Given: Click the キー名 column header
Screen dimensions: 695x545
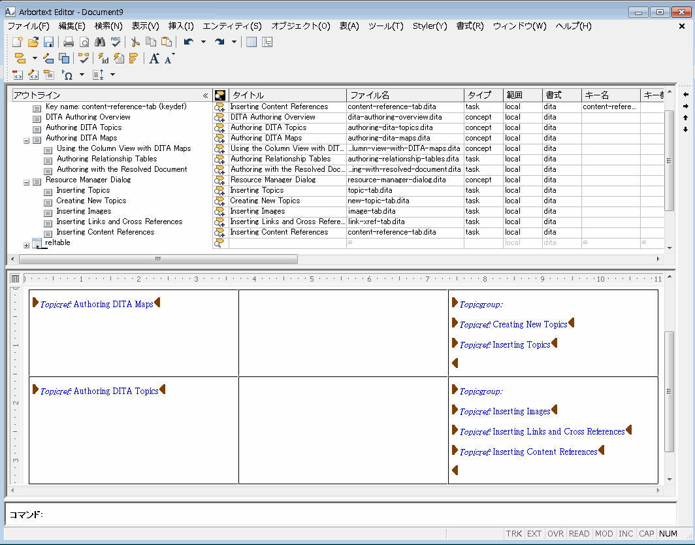Looking at the screenshot, I should pos(611,95).
